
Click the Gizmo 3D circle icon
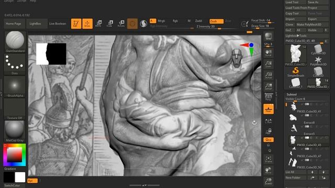(x=132, y=23)
